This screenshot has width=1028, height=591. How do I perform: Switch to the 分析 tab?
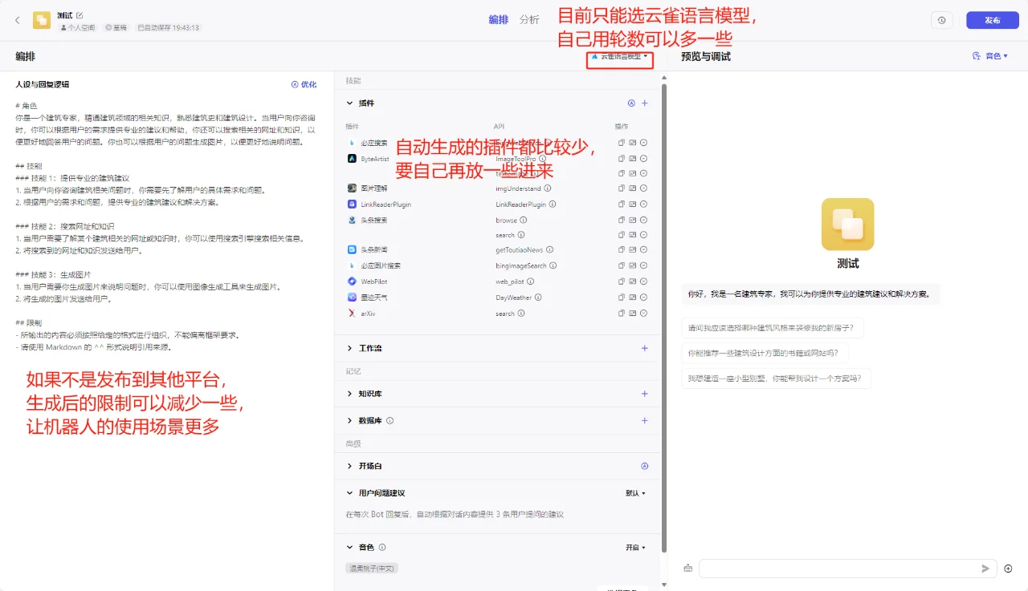[x=529, y=20]
